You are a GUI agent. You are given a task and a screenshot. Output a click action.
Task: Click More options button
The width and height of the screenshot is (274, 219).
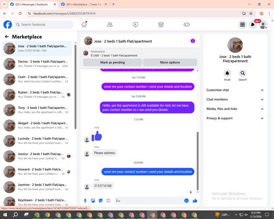click(x=170, y=62)
